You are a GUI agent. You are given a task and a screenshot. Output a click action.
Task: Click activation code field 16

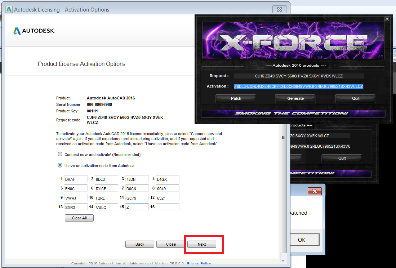click(x=168, y=206)
